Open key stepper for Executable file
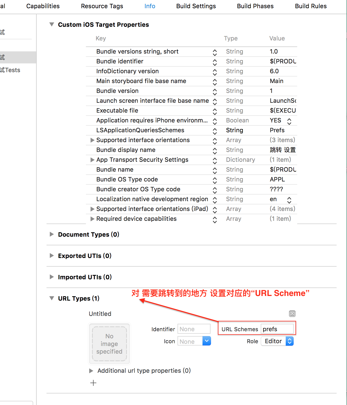The width and height of the screenshot is (347, 405). coord(215,112)
